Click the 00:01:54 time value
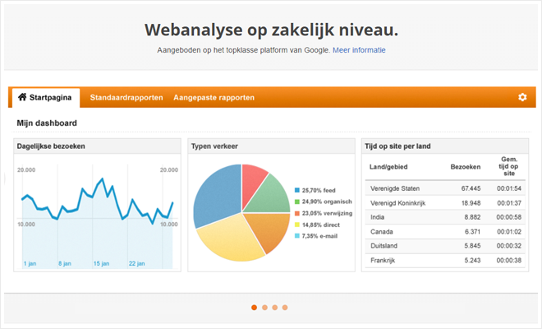The height and width of the screenshot is (329, 542). click(x=509, y=188)
